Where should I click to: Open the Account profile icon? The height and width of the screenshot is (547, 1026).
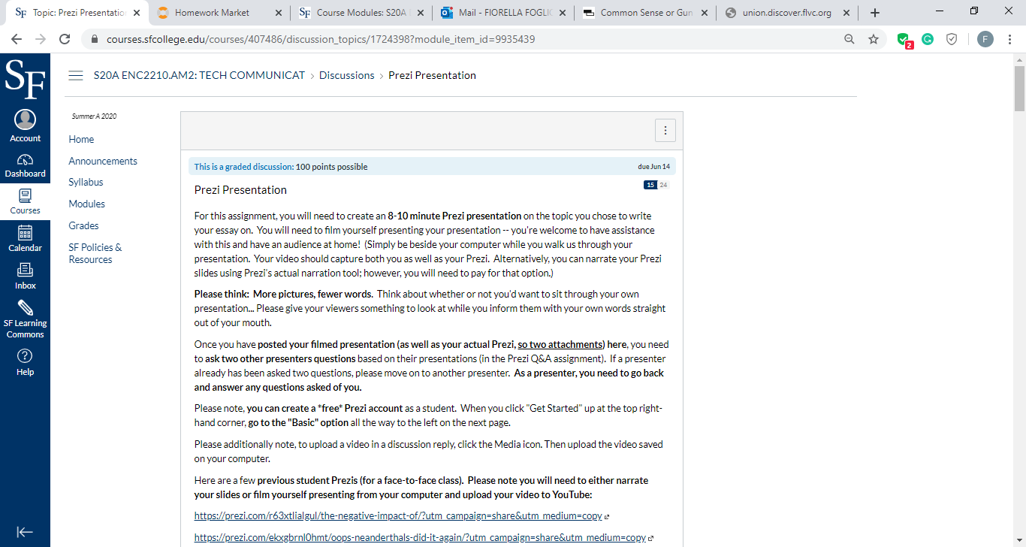pyautogui.click(x=25, y=125)
